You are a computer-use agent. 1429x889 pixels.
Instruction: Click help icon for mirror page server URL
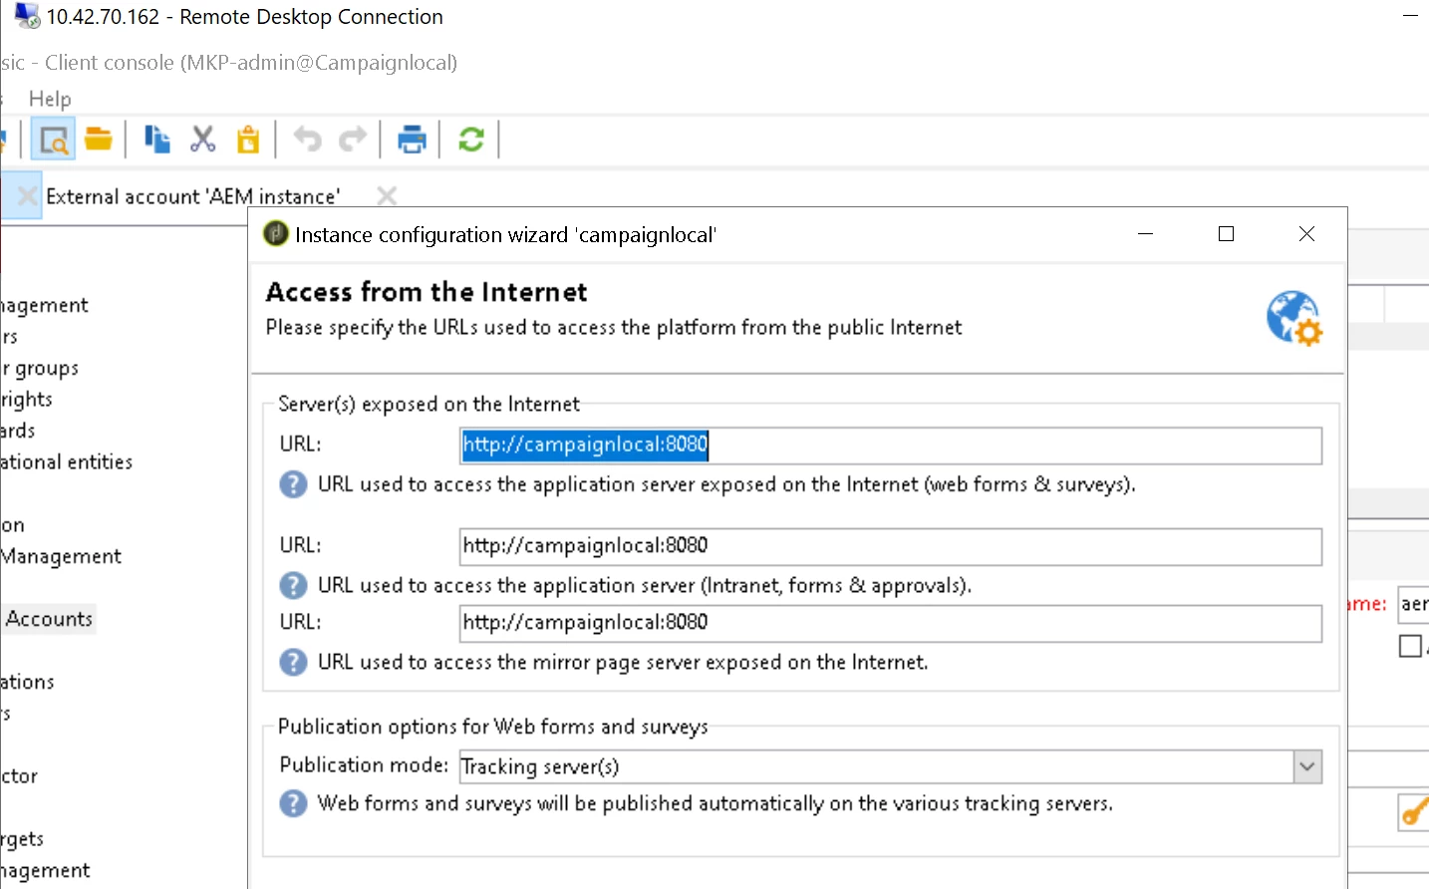point(293,662)
